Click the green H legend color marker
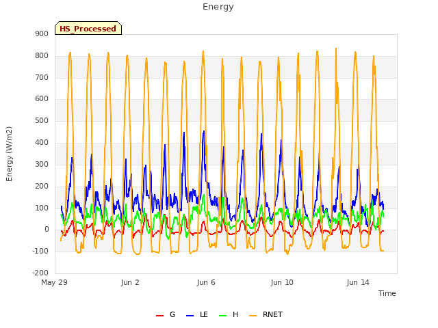The width and height of the screenshot is (438, 328). pyautogui.click(x=222, y=316)
